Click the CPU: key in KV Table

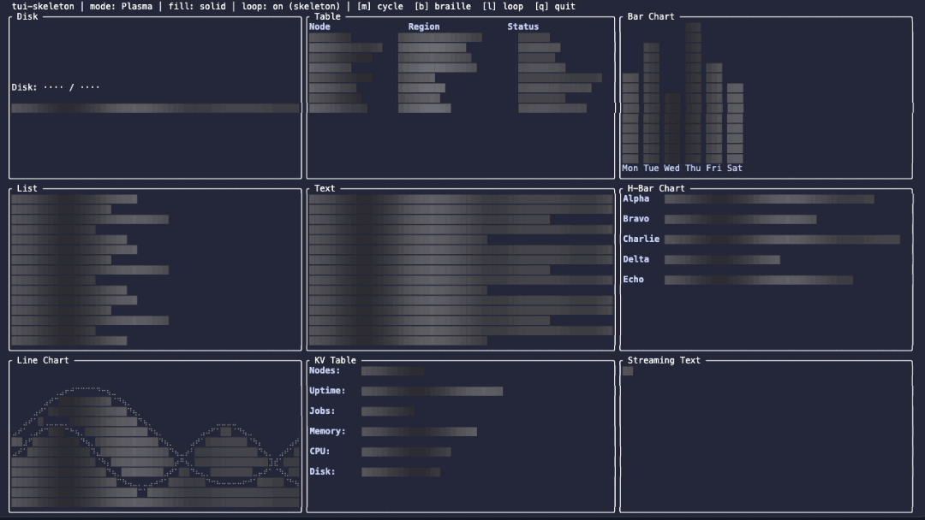point(319,451)
